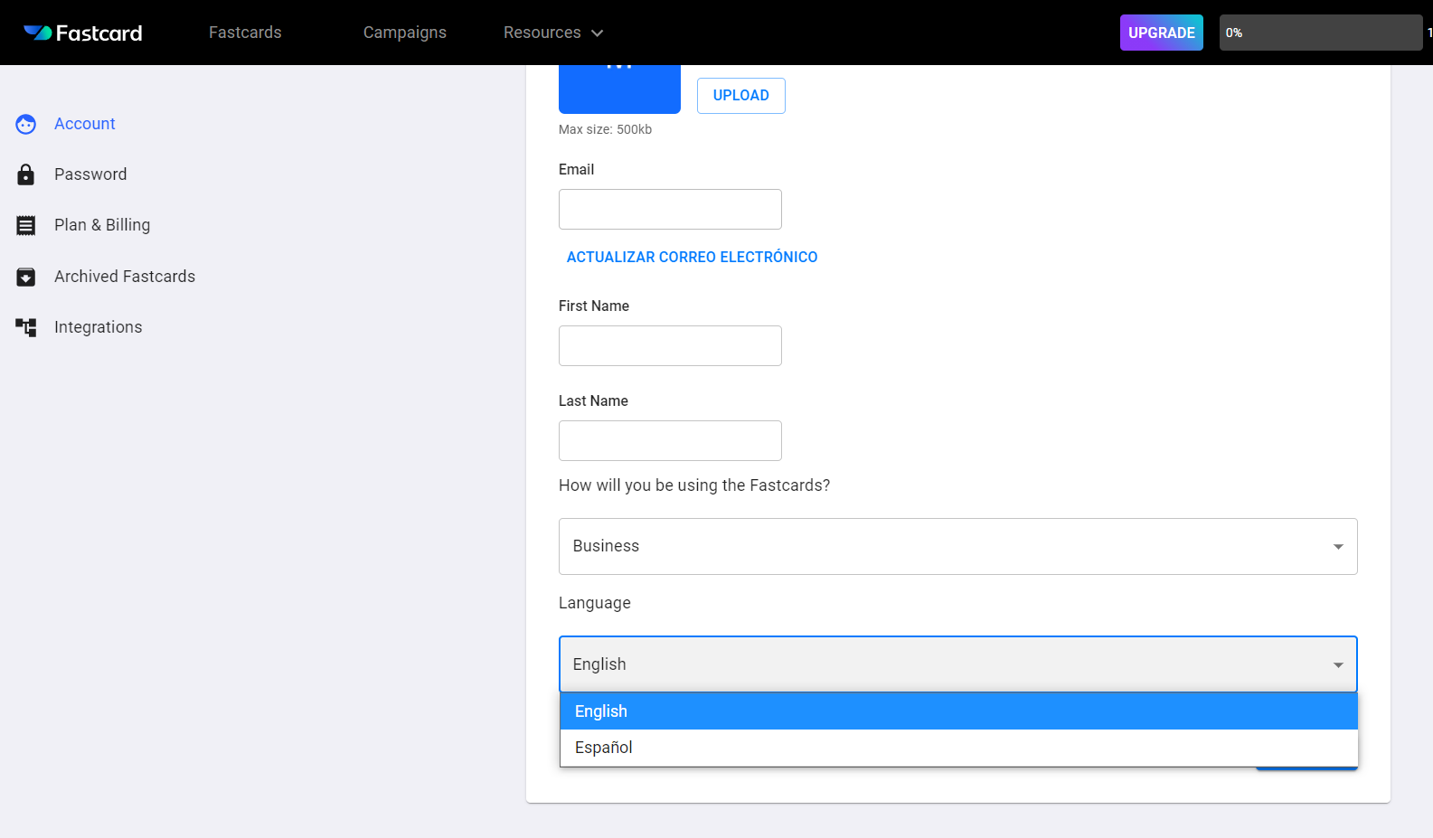Click the Fastcard logo
Viewport: 1433px width, 838px height.
coord(82,33)
